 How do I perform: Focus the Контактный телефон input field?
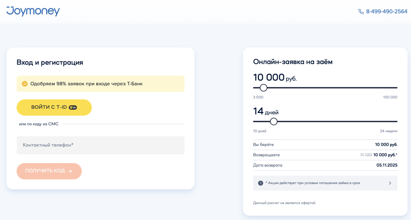pos(100,145)
